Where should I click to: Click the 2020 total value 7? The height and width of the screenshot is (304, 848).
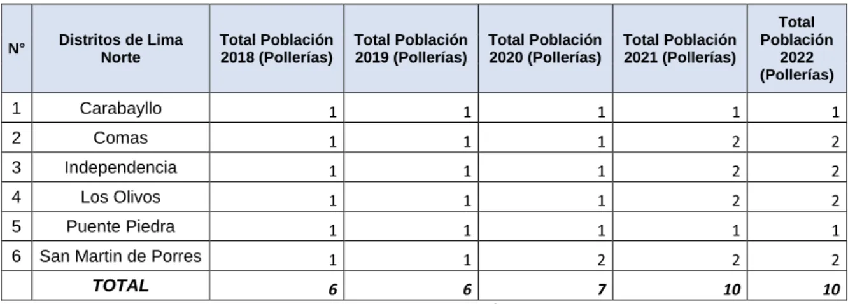544,285
